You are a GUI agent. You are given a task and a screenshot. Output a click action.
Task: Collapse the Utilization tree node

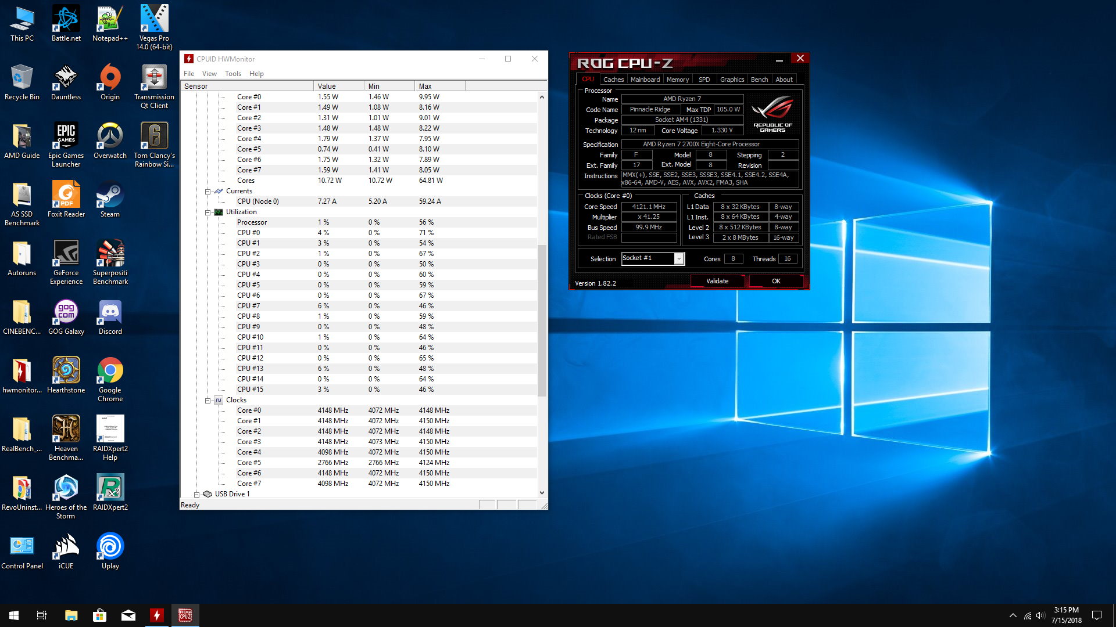click(208, 212)
